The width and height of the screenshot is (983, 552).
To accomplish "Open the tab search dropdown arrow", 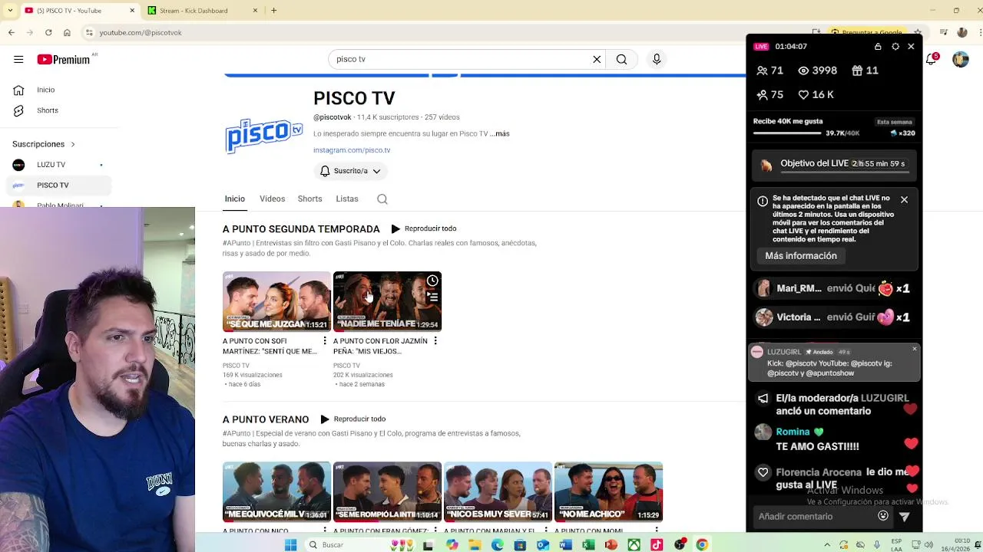I will tap(10, 10).
